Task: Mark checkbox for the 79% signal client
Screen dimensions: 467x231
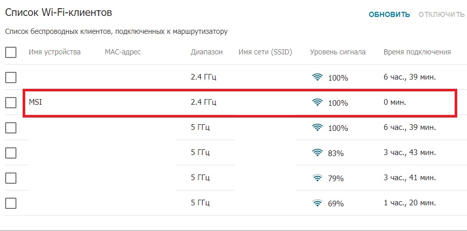Action: 11,178
